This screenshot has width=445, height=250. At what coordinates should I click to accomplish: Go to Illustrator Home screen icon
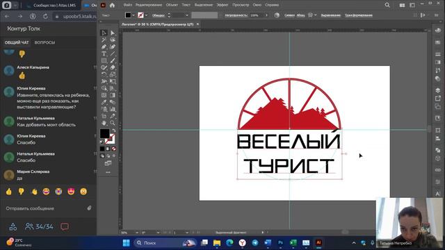tap(113, 5)
